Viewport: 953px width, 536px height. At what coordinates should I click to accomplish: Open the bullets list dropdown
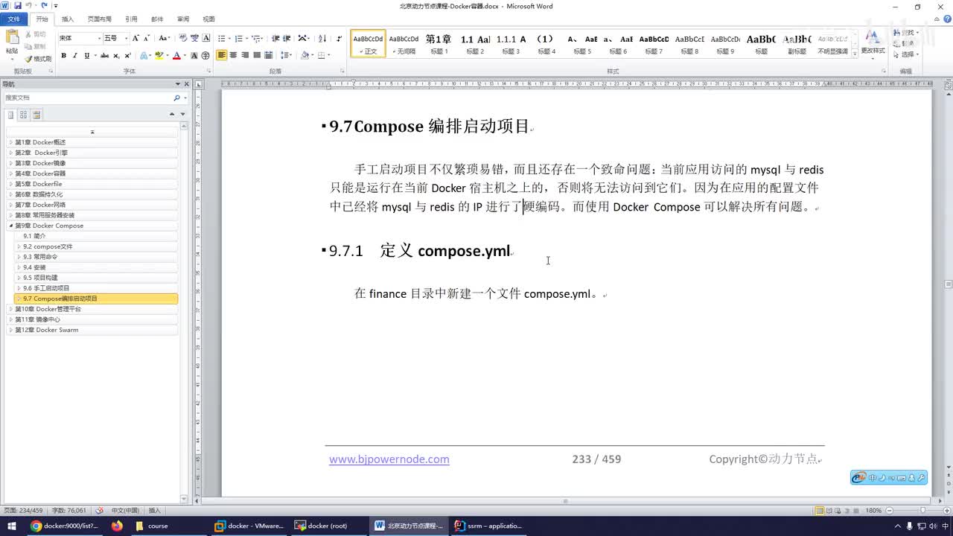[x=230, y=38]
